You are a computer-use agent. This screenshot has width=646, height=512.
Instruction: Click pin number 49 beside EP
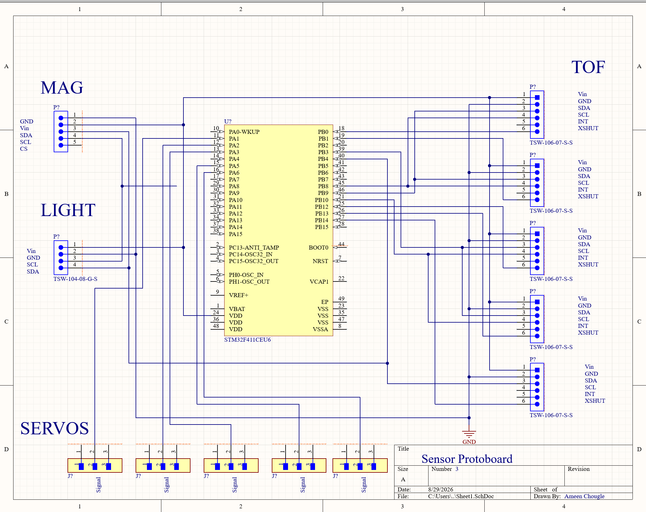(x=341, y=299)
